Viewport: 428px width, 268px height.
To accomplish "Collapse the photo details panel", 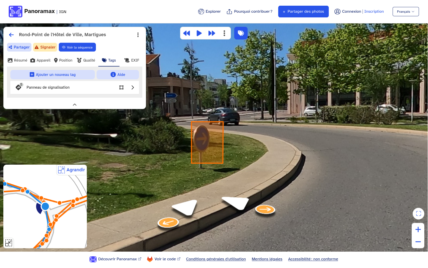I will point(75,104).
